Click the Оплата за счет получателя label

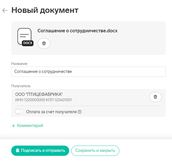pyautogui.click(x=51, y=112)
